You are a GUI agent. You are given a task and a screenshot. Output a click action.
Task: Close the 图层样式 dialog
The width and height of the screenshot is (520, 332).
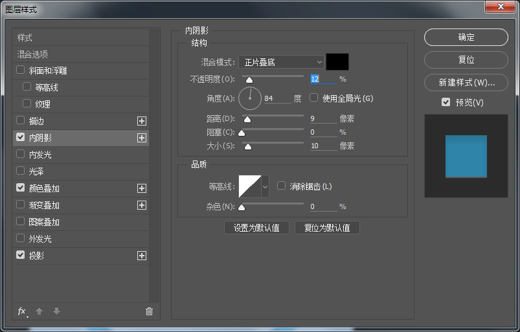[x=501, y=6]
